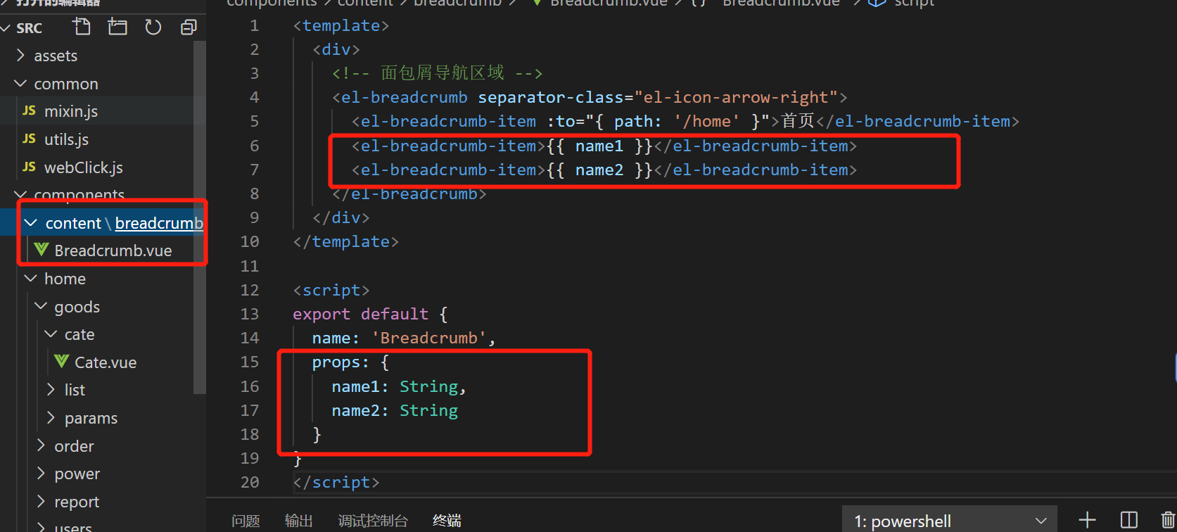Open webClick.js file

83,167
